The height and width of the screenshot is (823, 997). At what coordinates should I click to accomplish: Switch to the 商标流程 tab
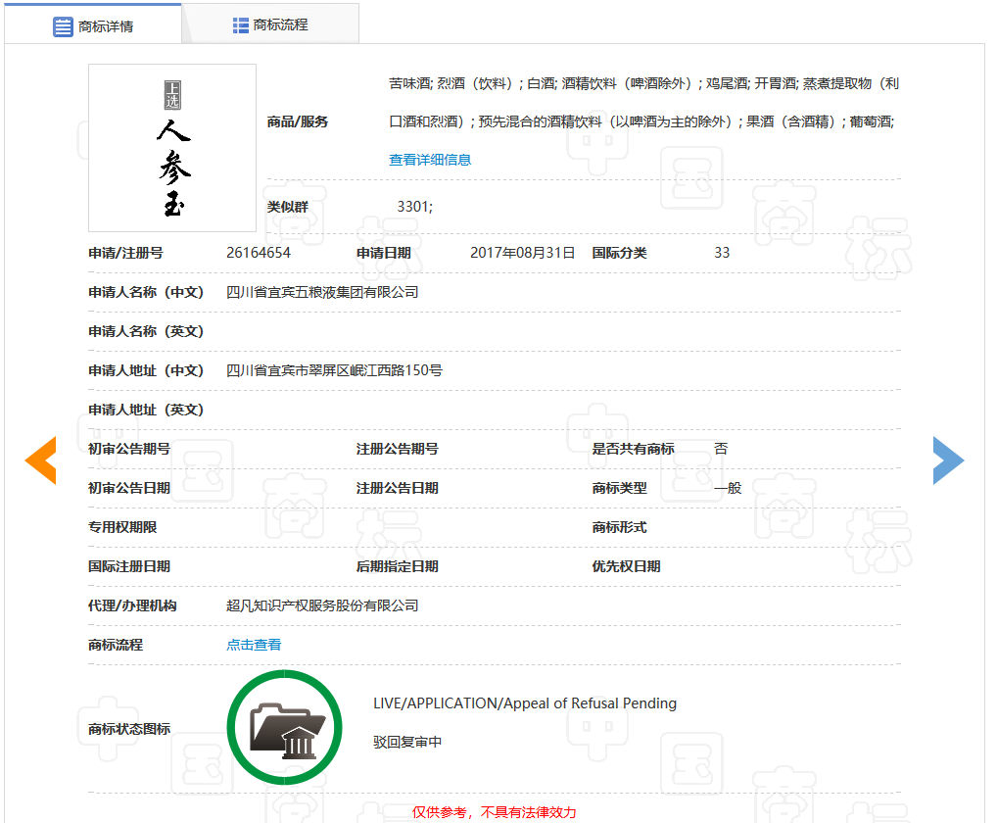(271, 24)
